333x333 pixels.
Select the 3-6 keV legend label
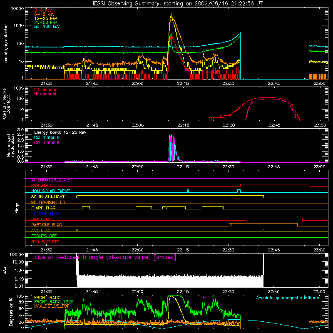click(x=43, y=10)
